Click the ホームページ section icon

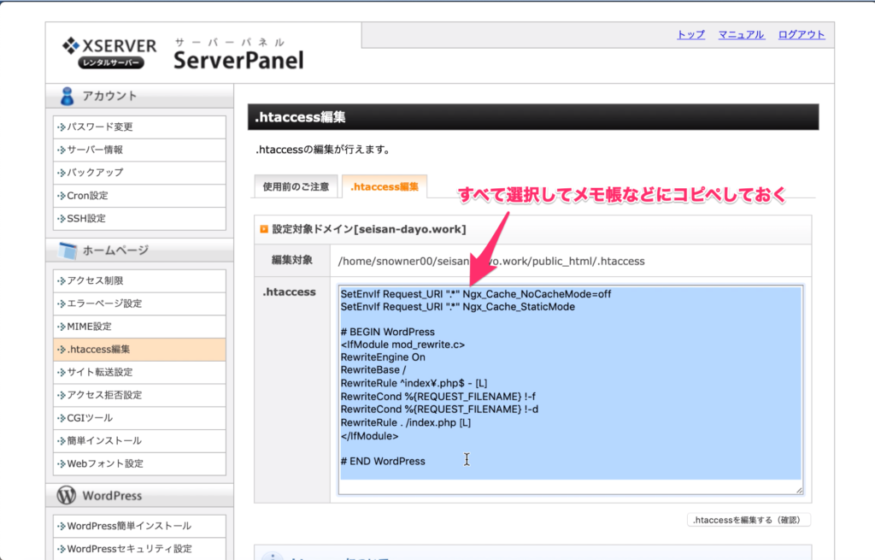[68, 251]
